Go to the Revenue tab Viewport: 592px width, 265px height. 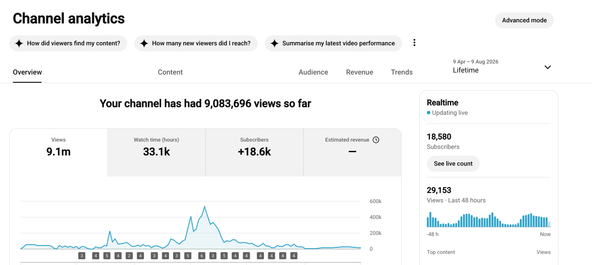tap(360, 72)
